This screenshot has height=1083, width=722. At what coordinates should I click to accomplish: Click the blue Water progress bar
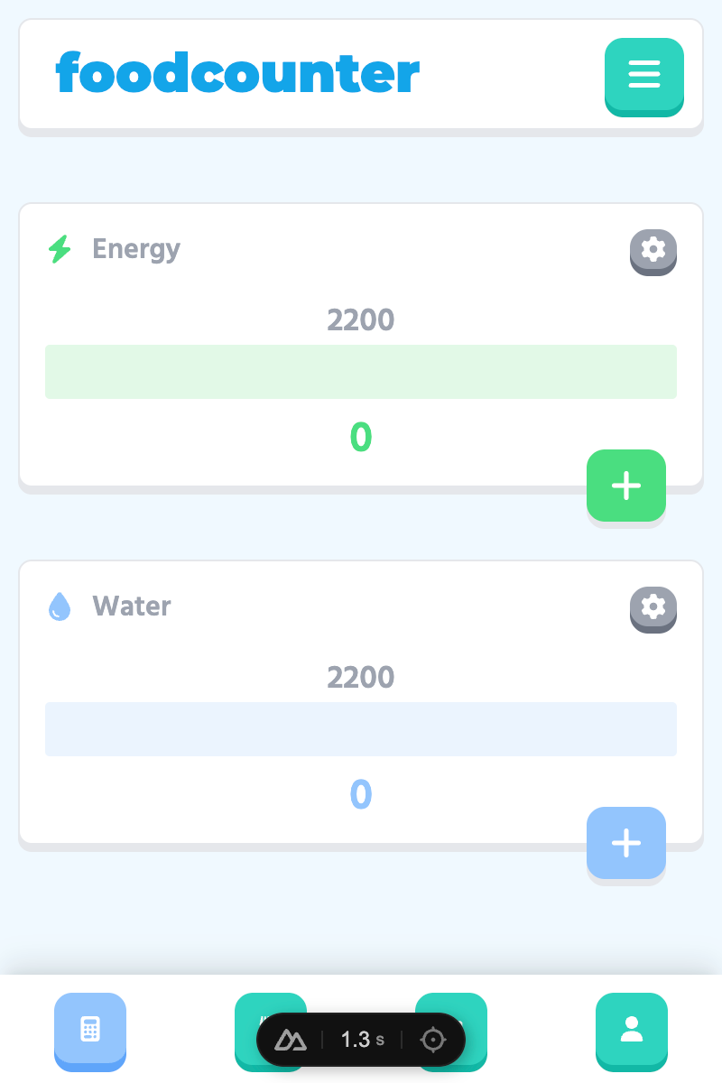[x=361, y=729]
